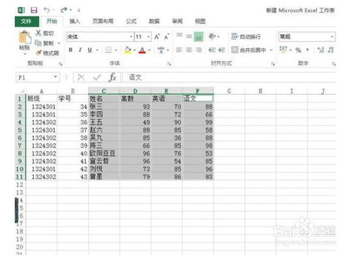Select column C header
This screenshot has width=357, height=255.
point(104,91)
